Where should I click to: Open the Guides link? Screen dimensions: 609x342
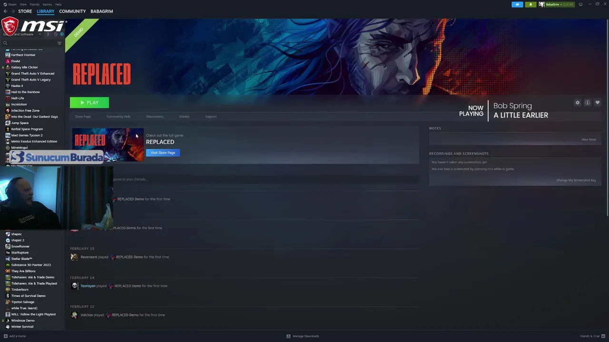(x=184, y=116)
